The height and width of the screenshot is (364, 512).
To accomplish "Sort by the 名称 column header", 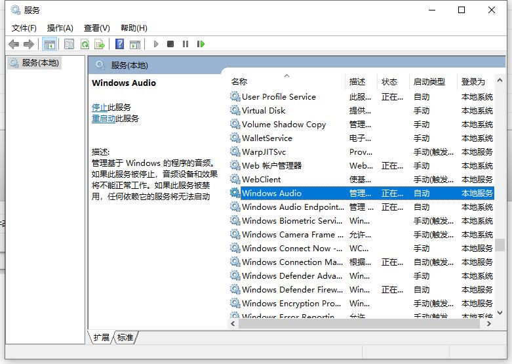I will pos(239,81).
